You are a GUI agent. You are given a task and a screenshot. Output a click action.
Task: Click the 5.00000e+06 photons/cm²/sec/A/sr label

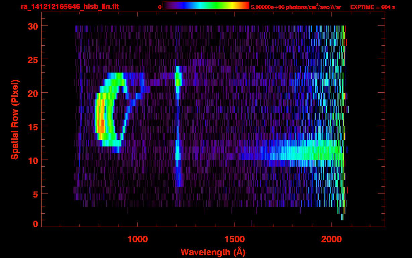296,7
